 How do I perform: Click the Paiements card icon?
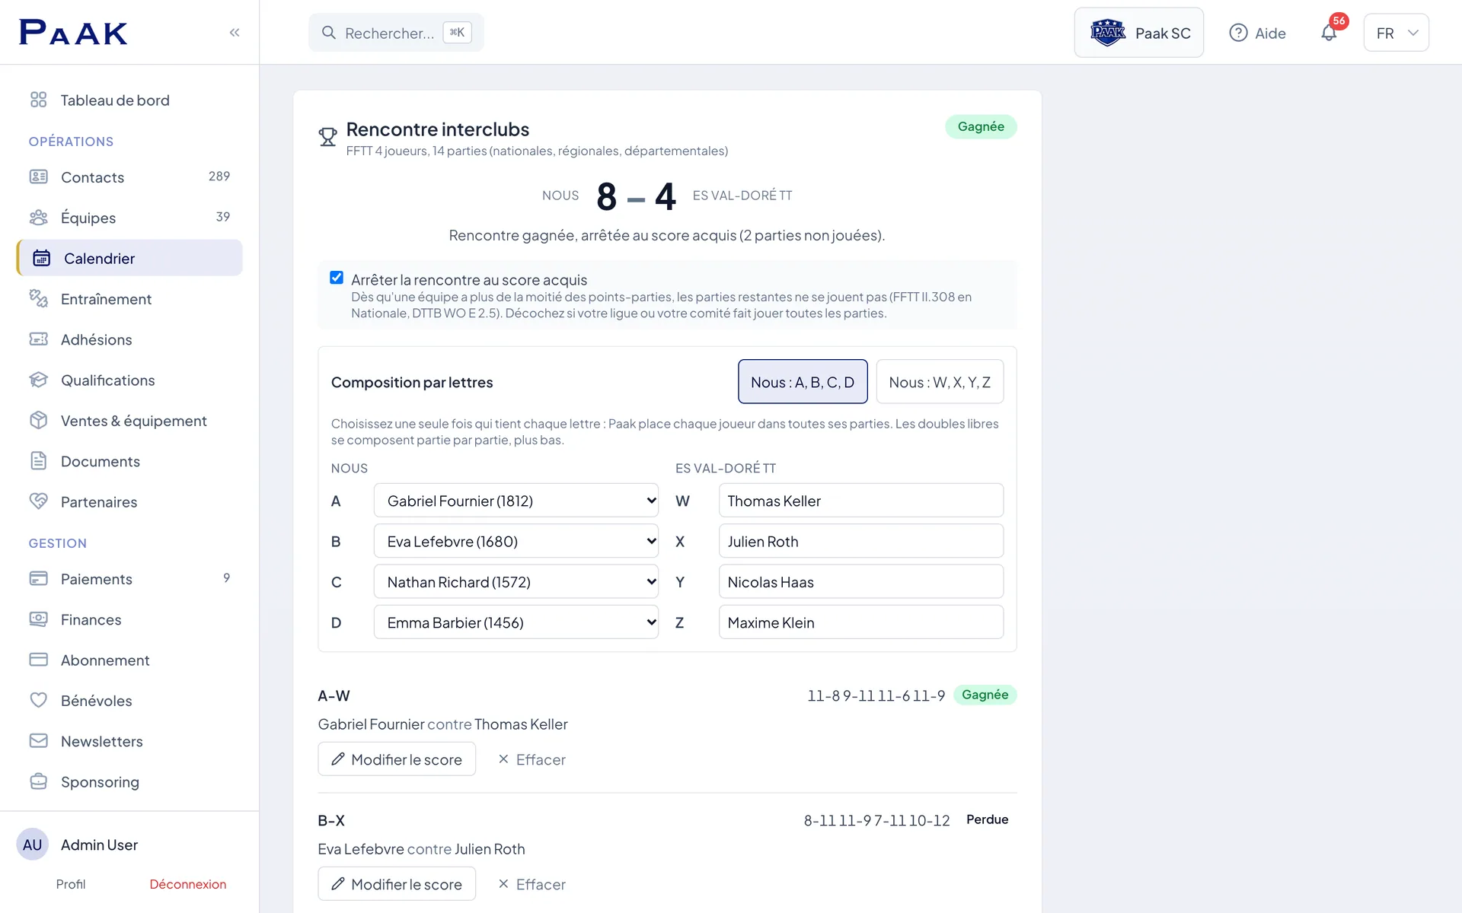[x=39, y=578]
